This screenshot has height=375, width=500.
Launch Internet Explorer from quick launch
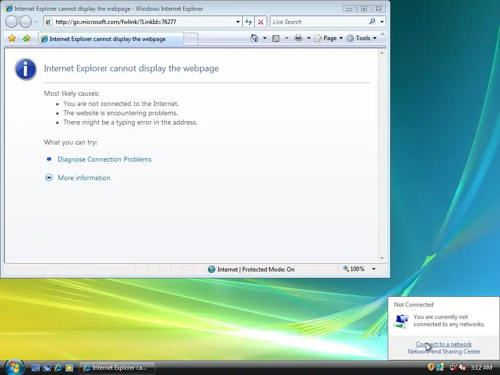[x=58, y=368]
